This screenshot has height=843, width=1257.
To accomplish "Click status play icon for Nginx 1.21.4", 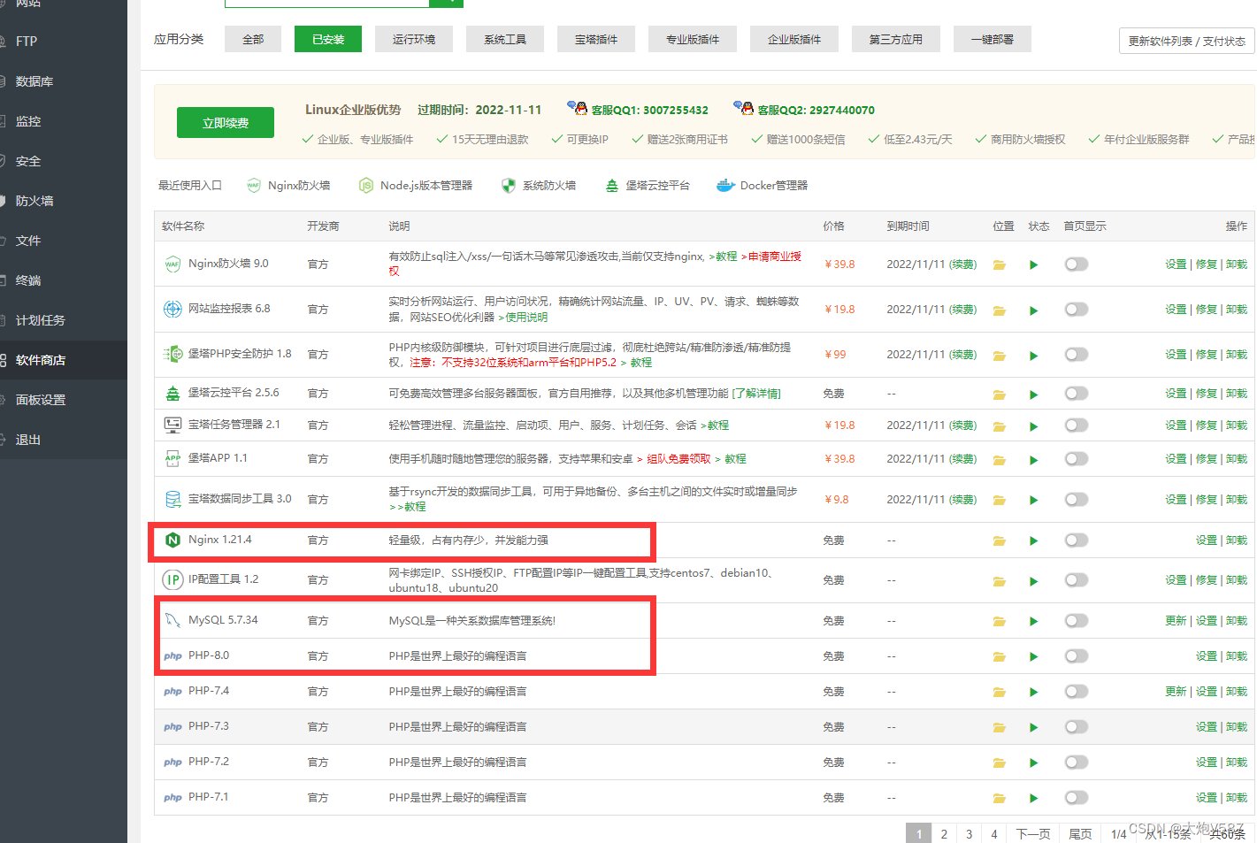I will (1033, 540).
